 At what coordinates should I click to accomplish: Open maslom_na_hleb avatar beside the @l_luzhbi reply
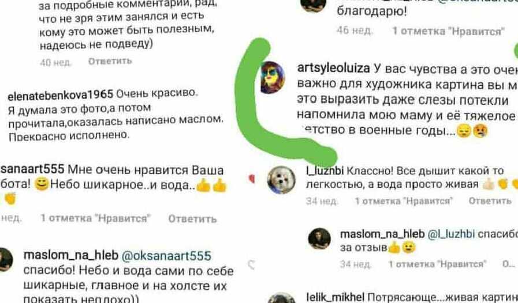pyautogui.click(x=319, y=238)
